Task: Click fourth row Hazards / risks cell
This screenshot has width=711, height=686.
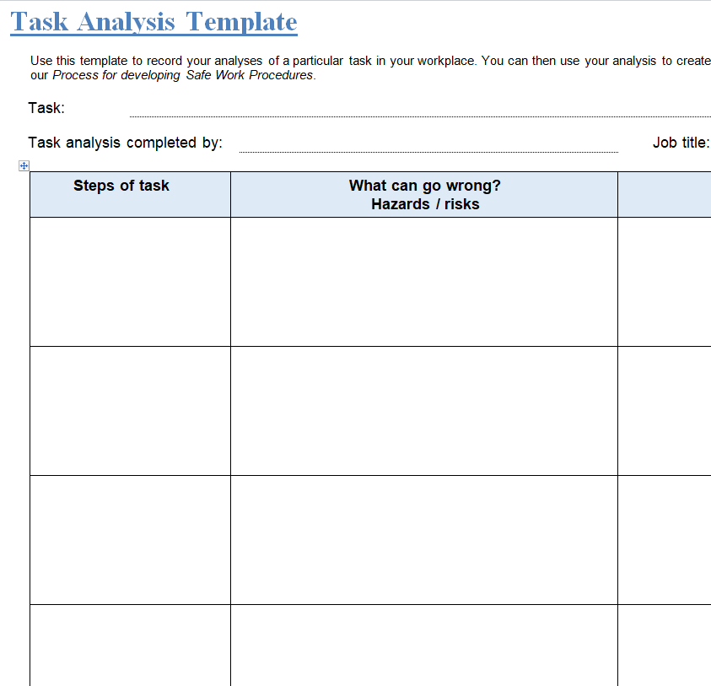Action: coord(424,645)
